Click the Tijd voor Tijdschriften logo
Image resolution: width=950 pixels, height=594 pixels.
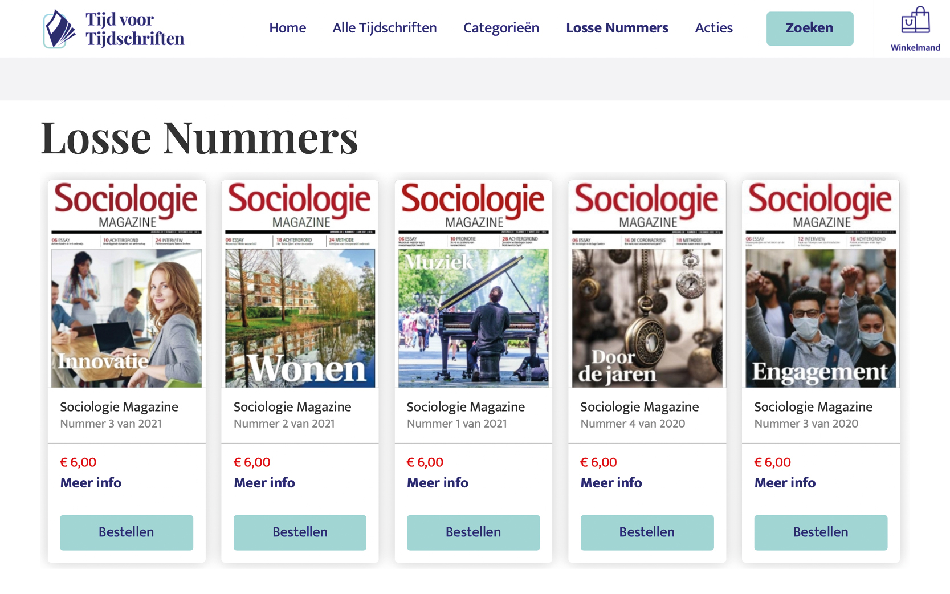click(x=115, y=29)
